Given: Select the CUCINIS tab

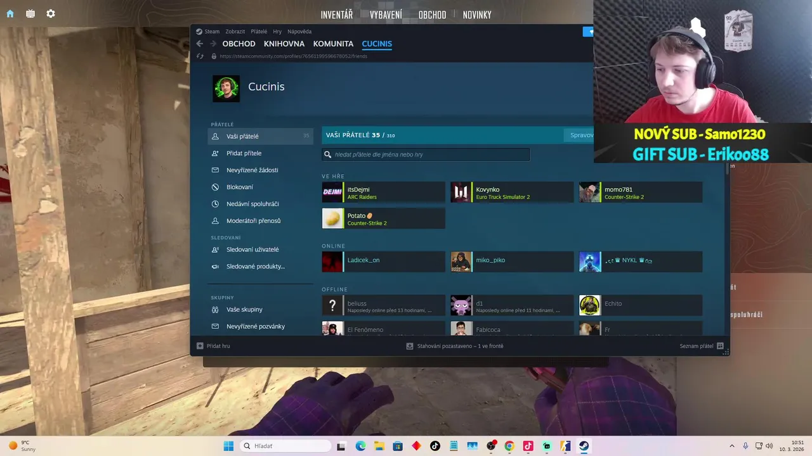Looking at the screenshot, I should 377,44.
